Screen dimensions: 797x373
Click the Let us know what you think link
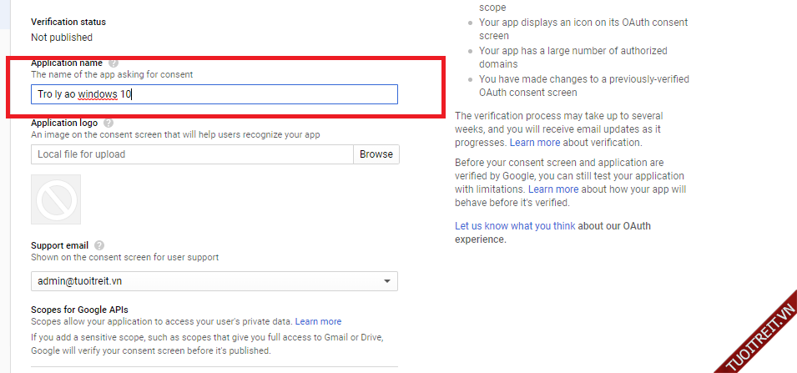coord(515,226)
